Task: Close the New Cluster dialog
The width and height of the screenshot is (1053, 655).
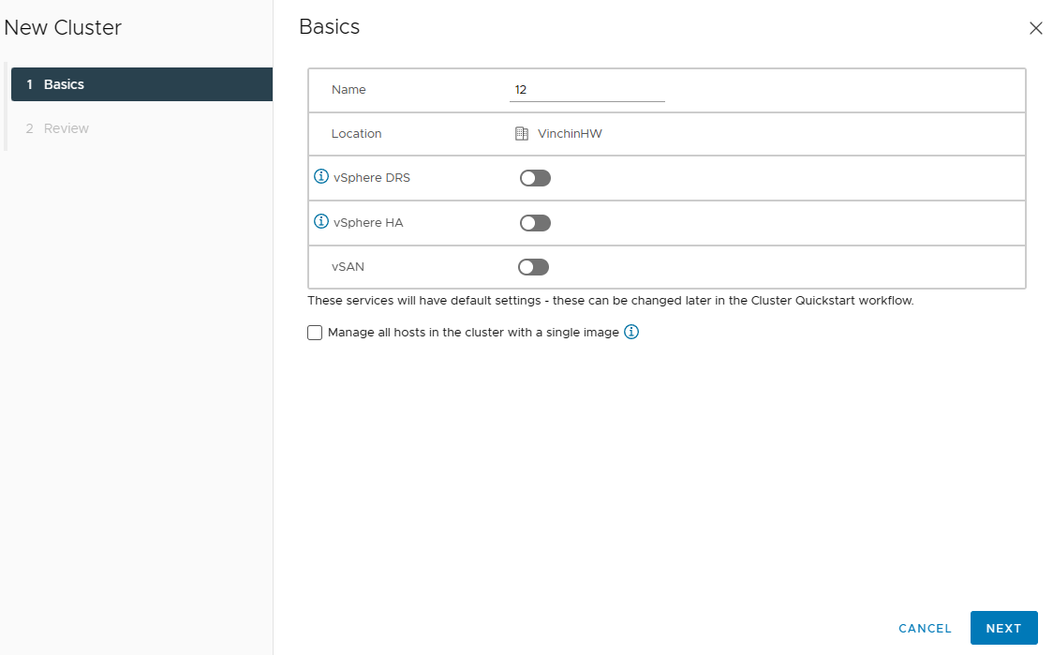Action: click(x=1035, y=28)
